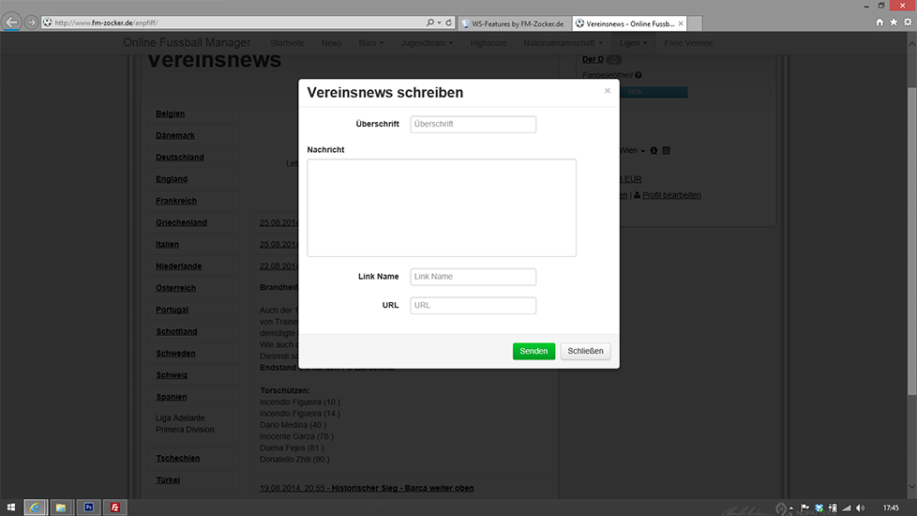Click the Fanbeliebtheit help question mark icon

[638, 75]
